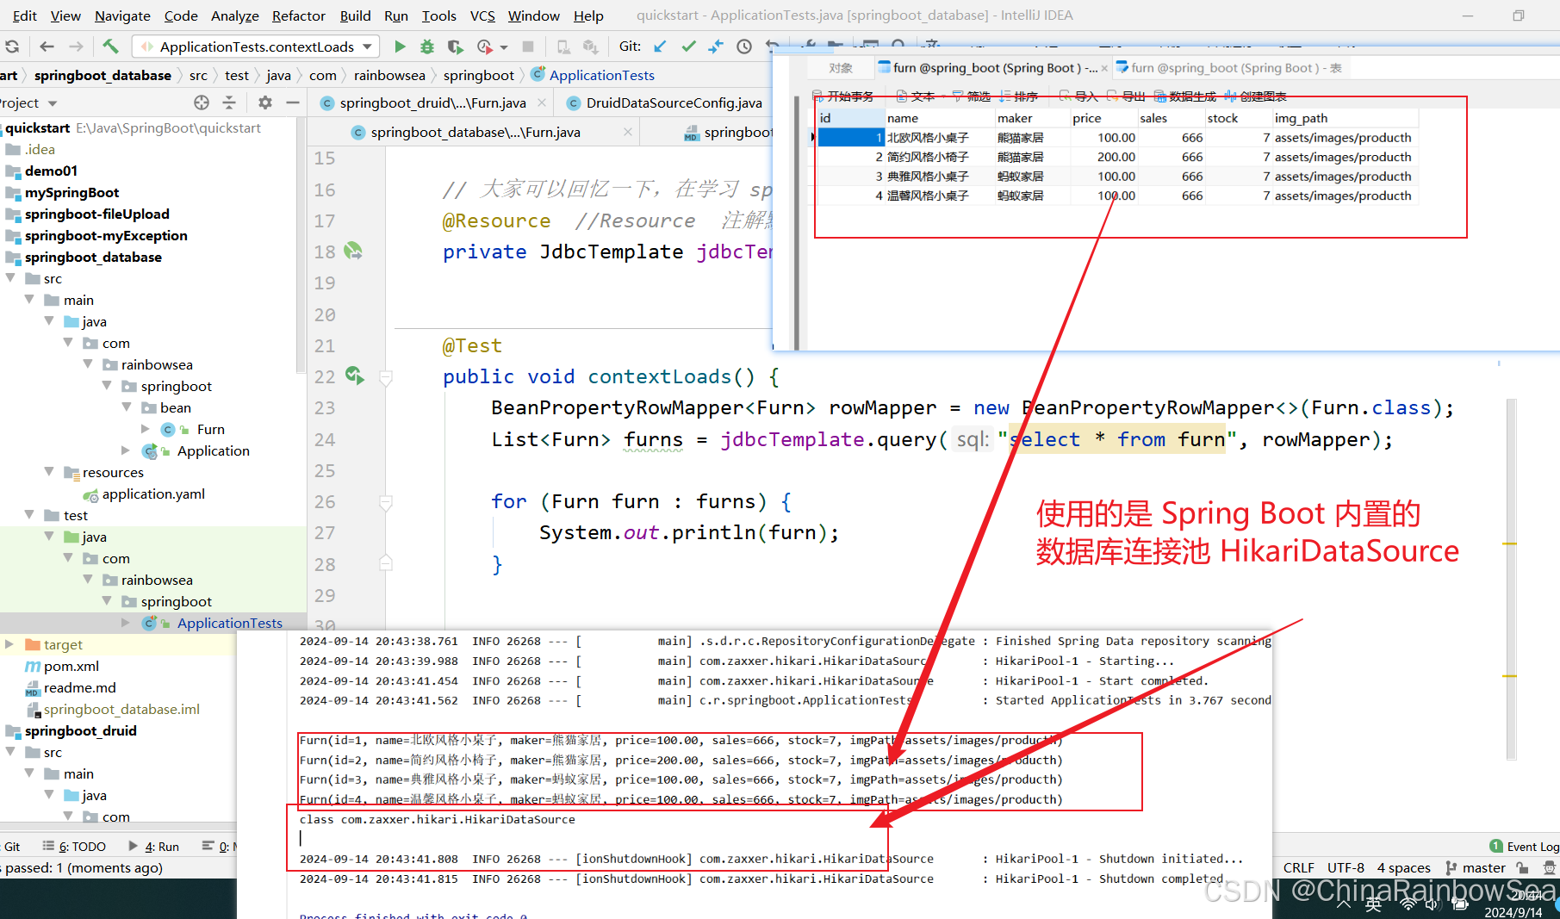Viewport: 1560px width, 919px height.
Task: Click Navicat 导出 export button
Action: [x=1126, y=96]
